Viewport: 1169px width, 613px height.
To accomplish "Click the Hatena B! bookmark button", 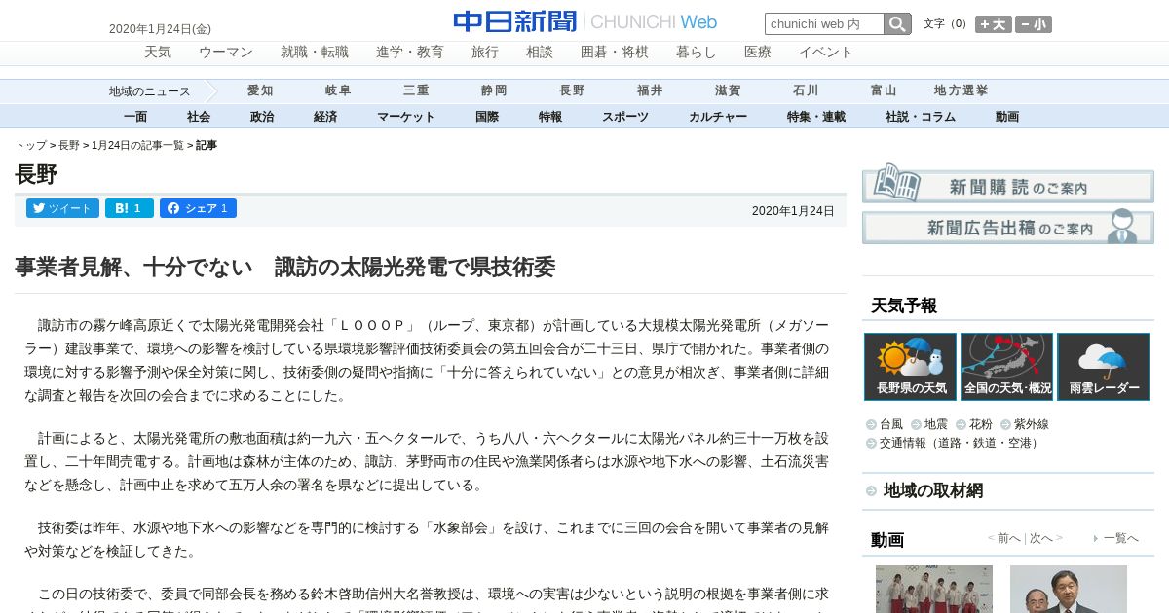I will pyautogui.click(x=130, y=208).
